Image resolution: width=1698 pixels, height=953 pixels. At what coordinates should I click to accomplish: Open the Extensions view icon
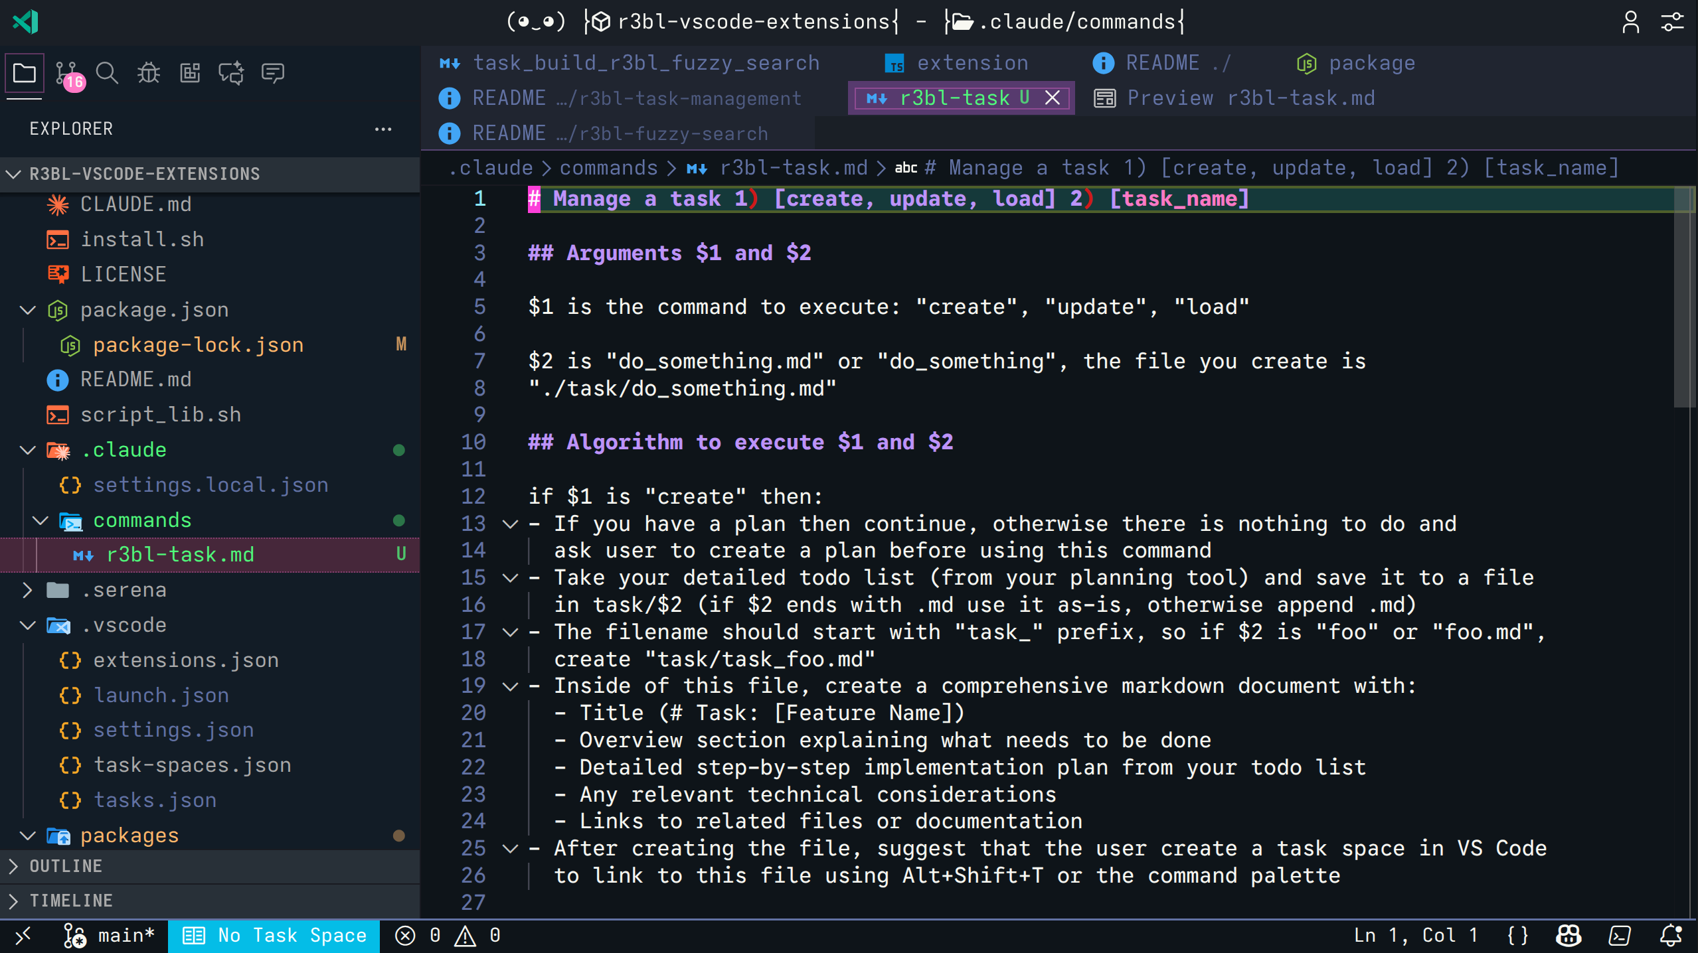pos(190,73)
